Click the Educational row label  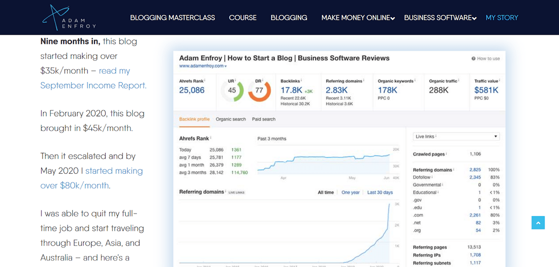click(425, 192)
